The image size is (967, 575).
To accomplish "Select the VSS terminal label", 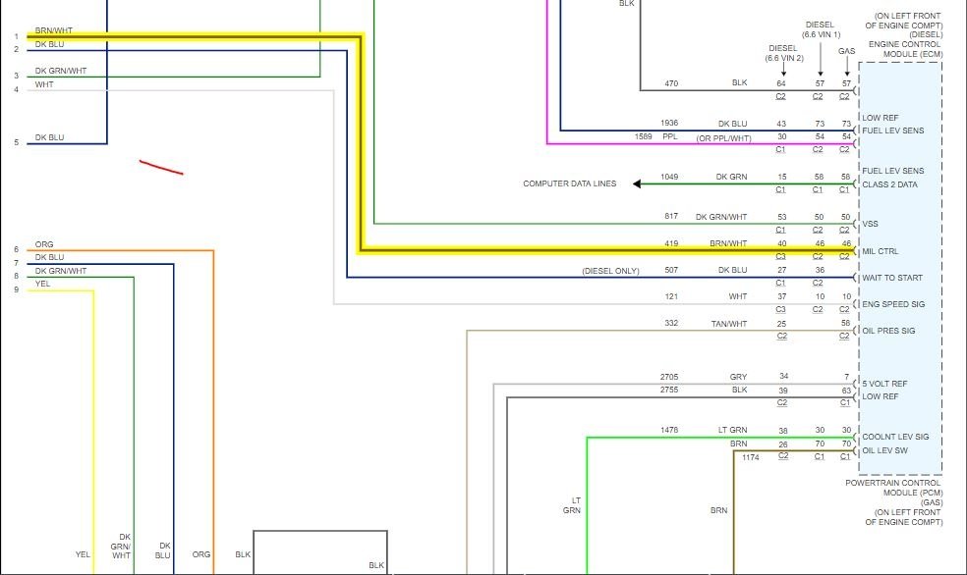I will (x=870, y=224).
